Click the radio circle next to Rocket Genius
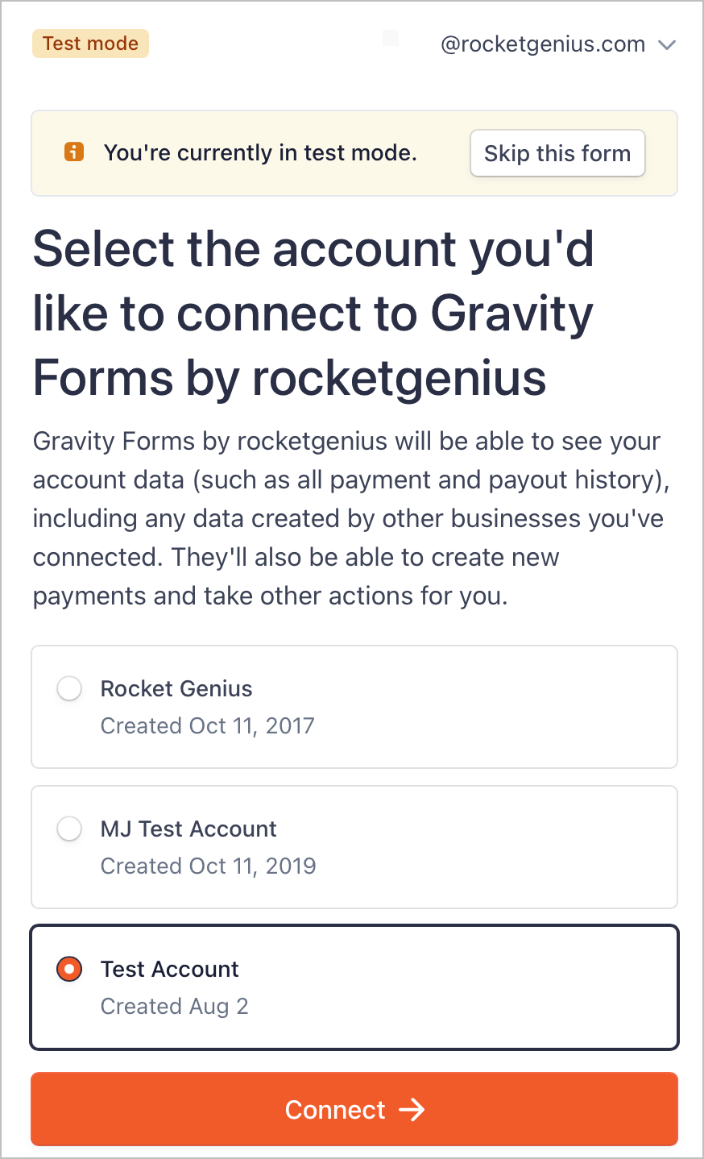This screenshot has height=1159, width=704. point(69,688)
